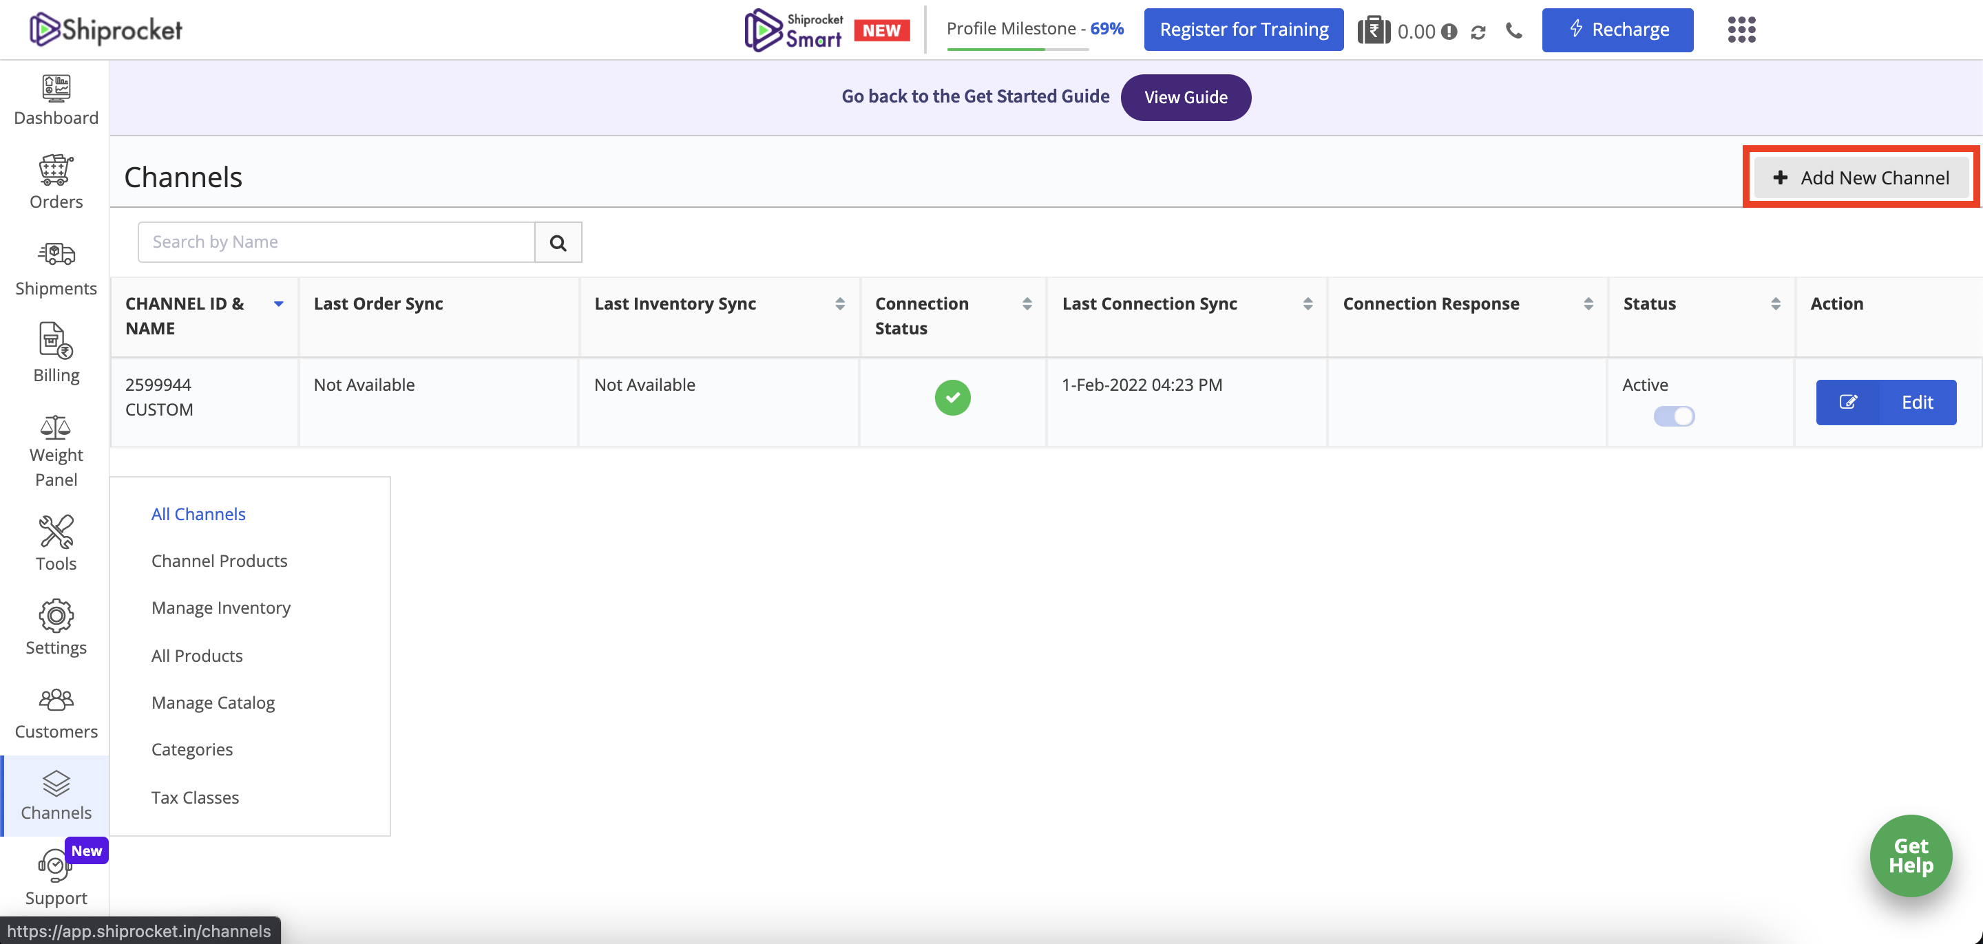Open the Settings gear icon
This screenshot has height=944, width=1983.
click(x=56, y=616)
